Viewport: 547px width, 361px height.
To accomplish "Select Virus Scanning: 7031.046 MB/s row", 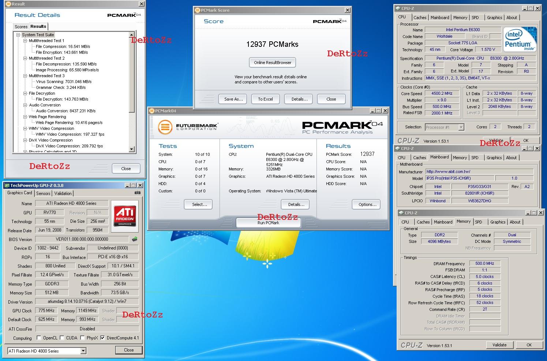I will click(x=64, y=82).
